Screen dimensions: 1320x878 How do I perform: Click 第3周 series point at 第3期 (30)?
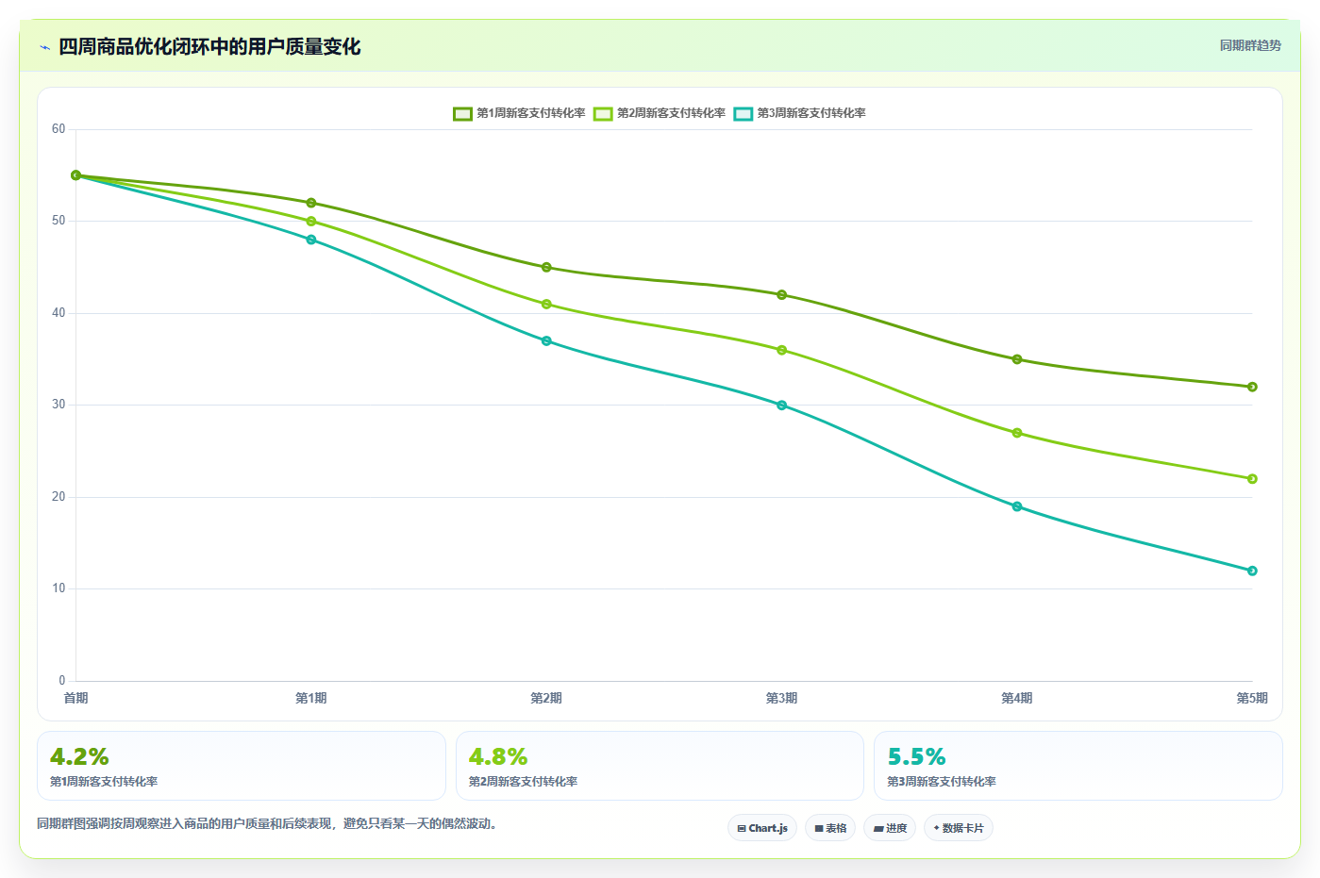(x=782, y=406)
